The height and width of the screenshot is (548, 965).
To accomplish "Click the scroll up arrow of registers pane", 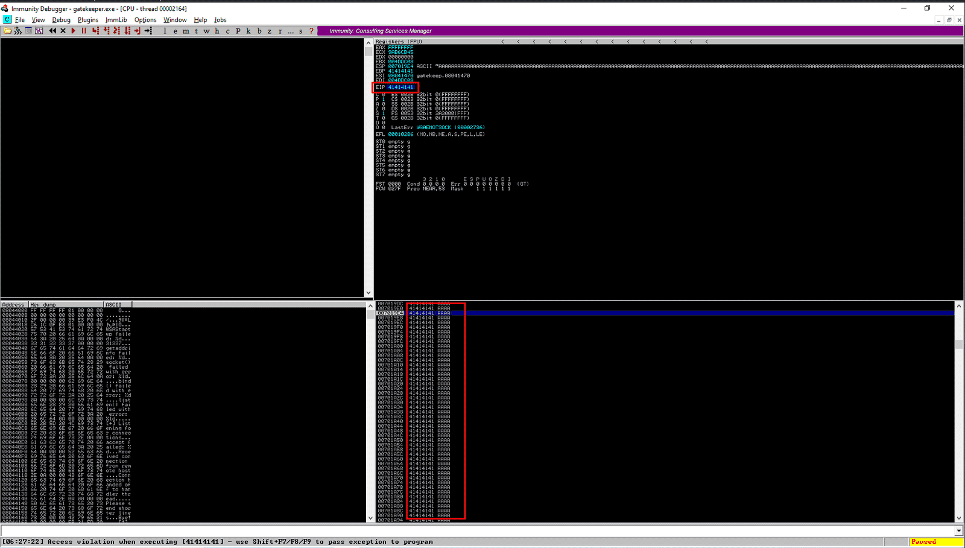I will pos(369,43).
